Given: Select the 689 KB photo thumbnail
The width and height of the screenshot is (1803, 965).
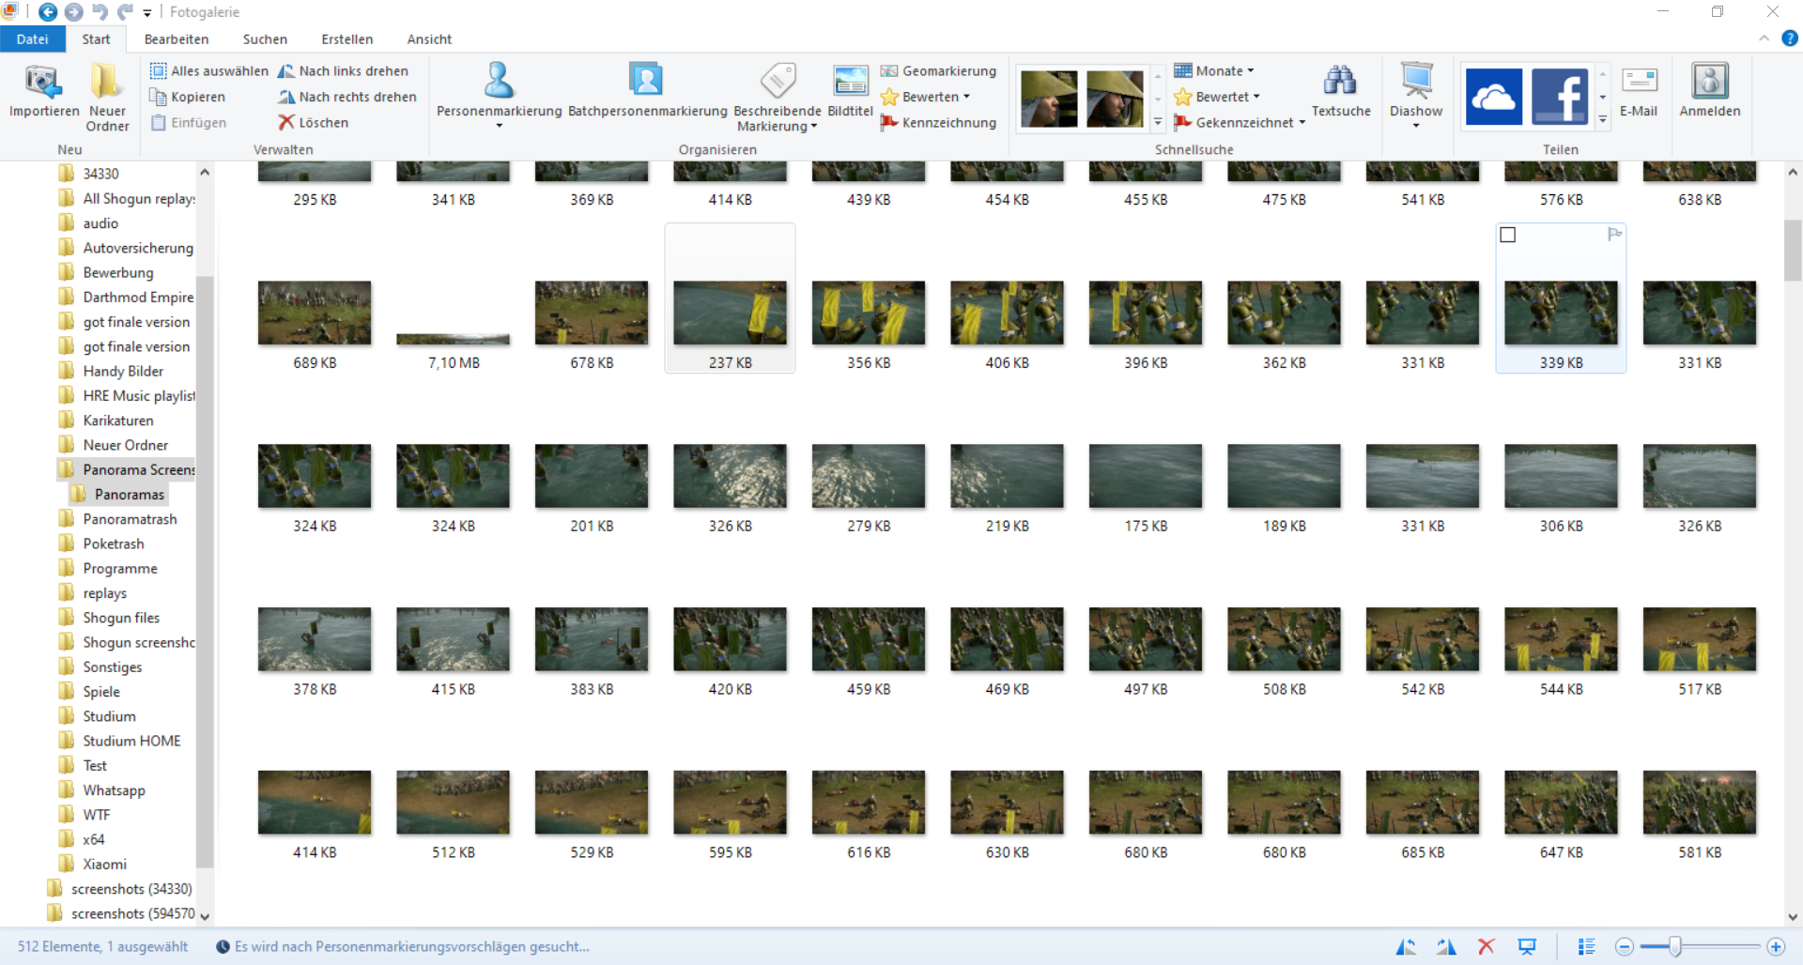Looking at the screenshot, I should click(315, 313).
